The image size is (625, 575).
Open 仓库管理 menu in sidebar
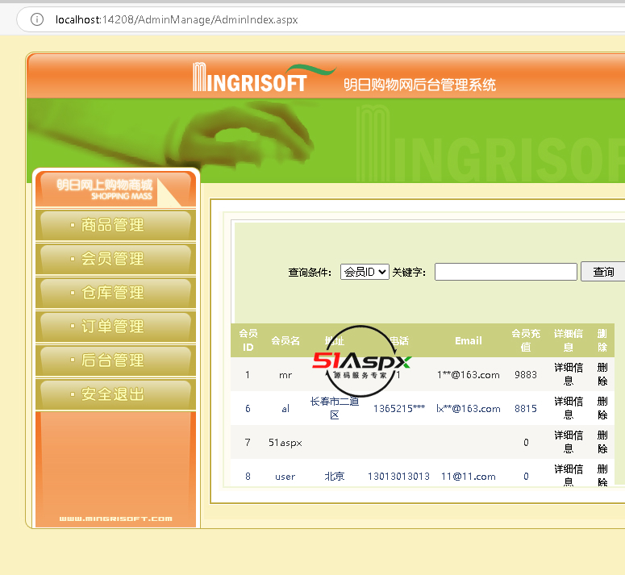point(115,293)
